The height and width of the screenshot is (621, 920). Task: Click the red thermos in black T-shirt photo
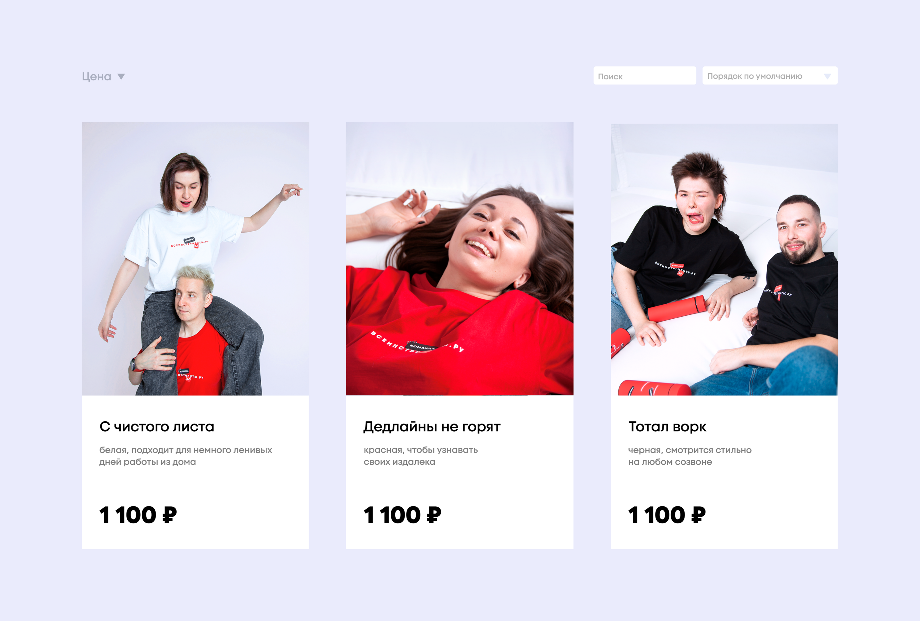[x=677, y=308]
